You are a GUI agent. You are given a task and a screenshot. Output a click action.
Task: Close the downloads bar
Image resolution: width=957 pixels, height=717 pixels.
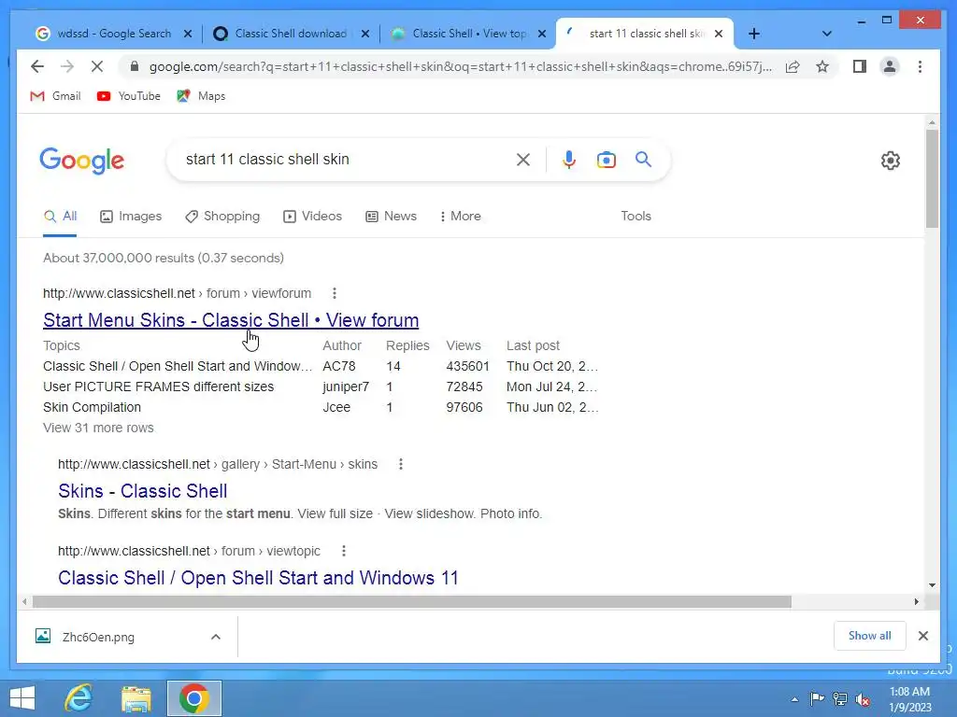(x=922, y=636)
